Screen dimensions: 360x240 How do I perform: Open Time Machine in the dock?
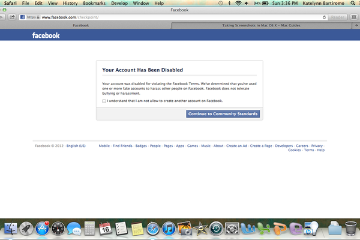tap(216, 229)
